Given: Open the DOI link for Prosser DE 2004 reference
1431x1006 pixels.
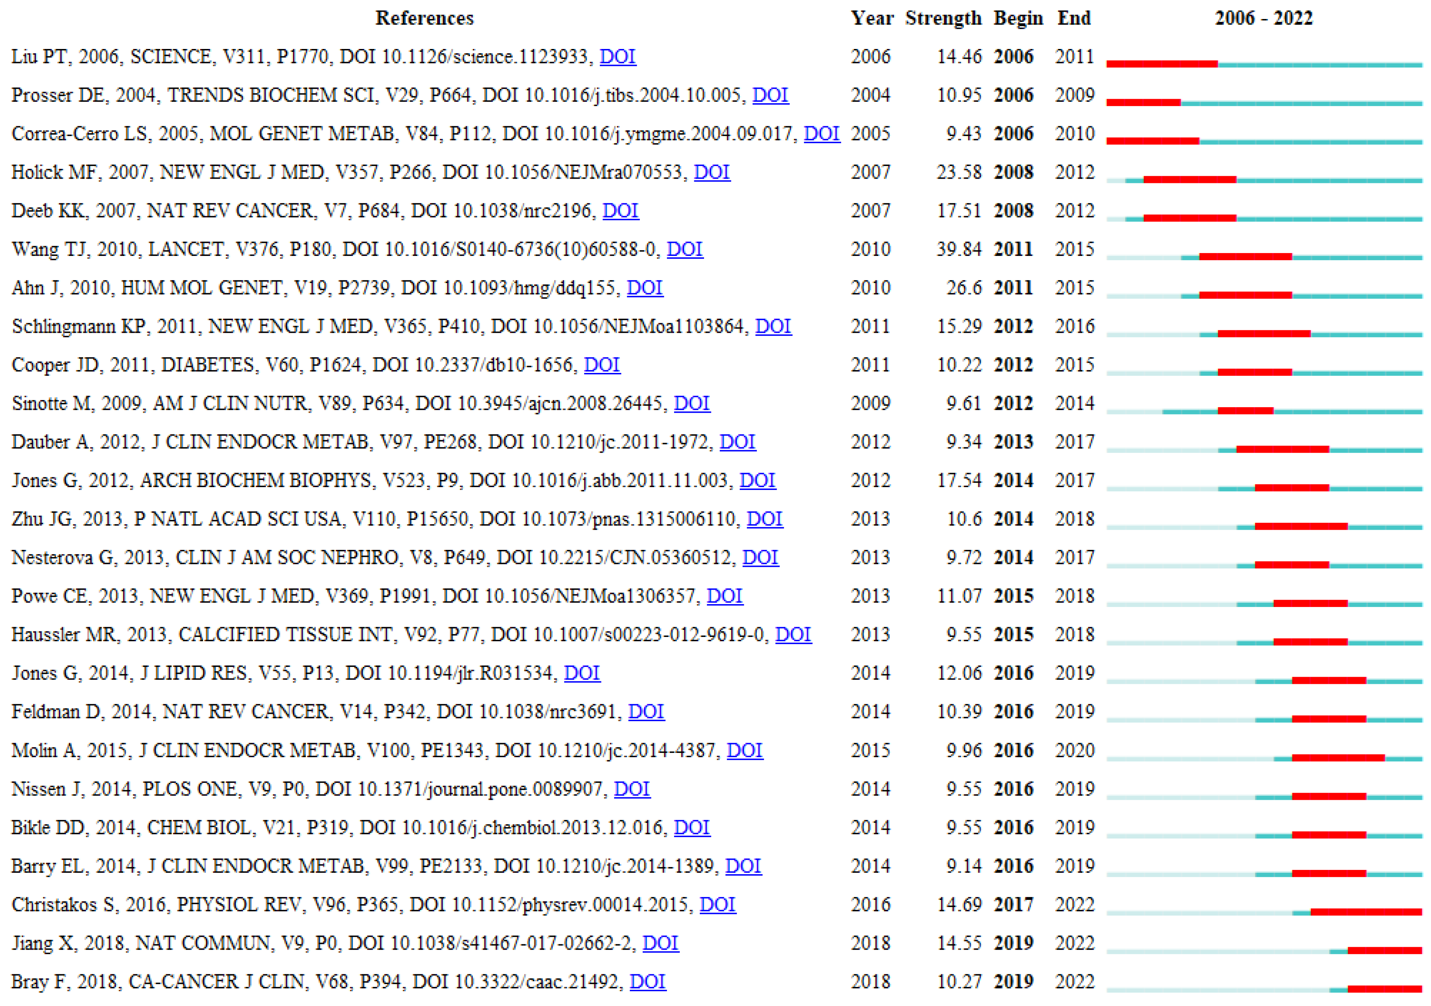Looking at the screenshot, I should [770, 96].
